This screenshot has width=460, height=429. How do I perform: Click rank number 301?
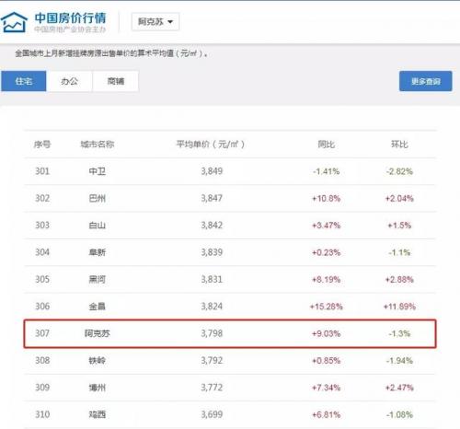click(x=42, y=171)
